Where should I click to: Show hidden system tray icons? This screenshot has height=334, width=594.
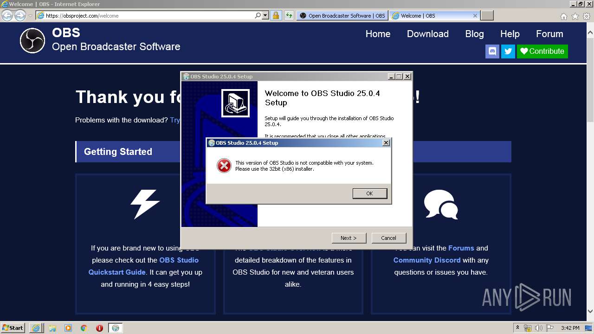pos(517,328)
